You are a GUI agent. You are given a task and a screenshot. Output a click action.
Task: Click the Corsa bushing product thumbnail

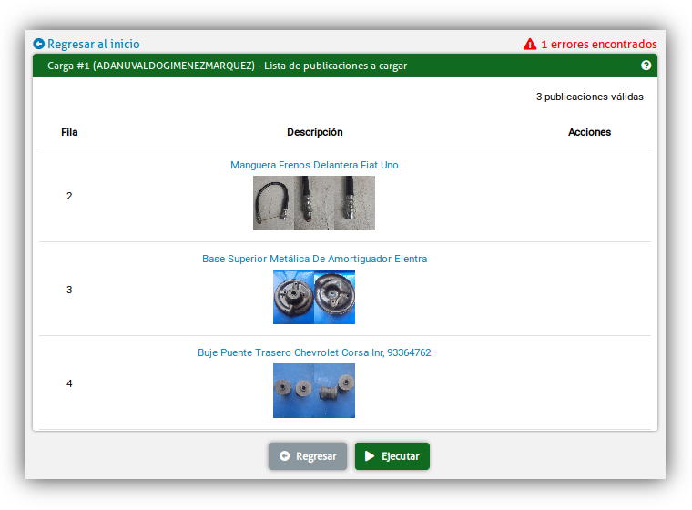314,391
